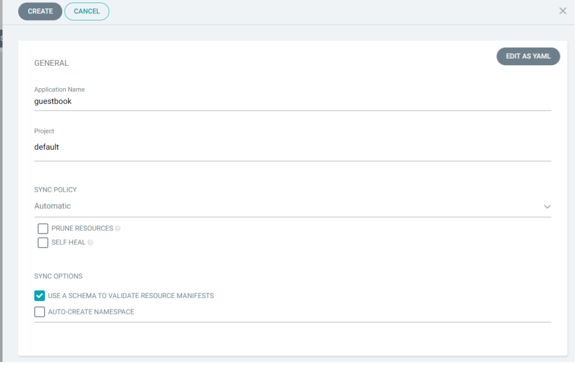Screen dimensions: 579x365
Task: Show help for PRUNE RESOURCES question icon
Action: tap(118, 229)
